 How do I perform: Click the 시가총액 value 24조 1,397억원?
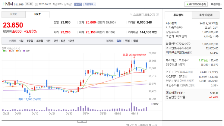209,23
